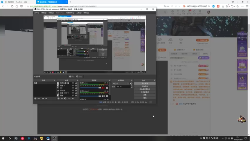250x141 pixels.
Task: Click the 开始录制 button
Action: click(145, 86)
